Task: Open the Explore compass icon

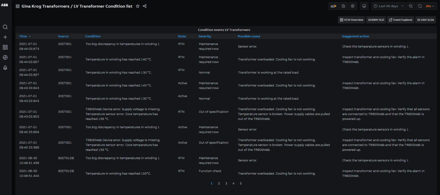Action: tap(5, 57)
